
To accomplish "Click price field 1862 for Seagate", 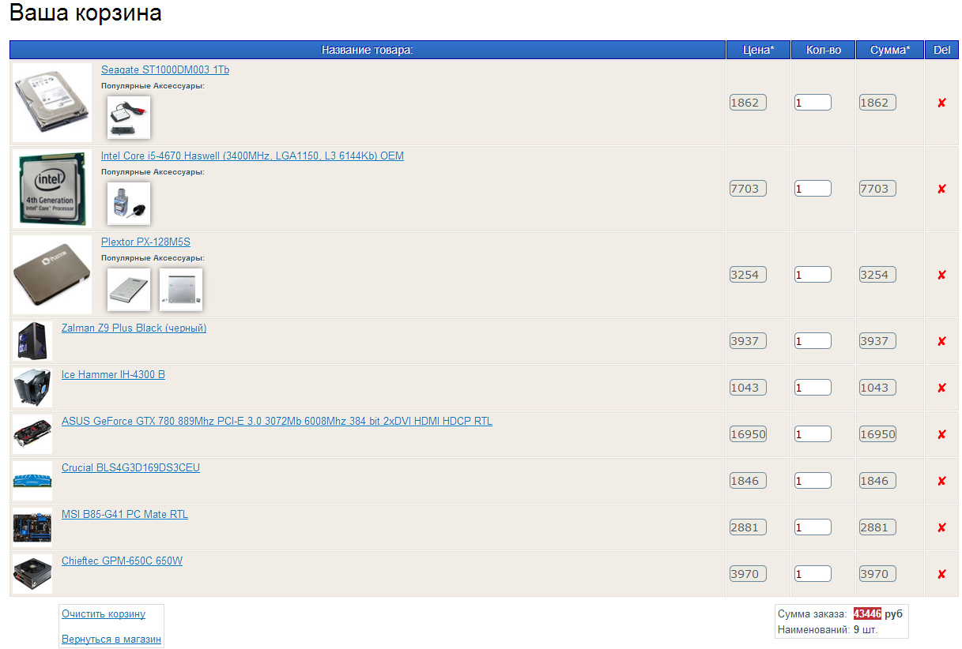I will 748,103.
